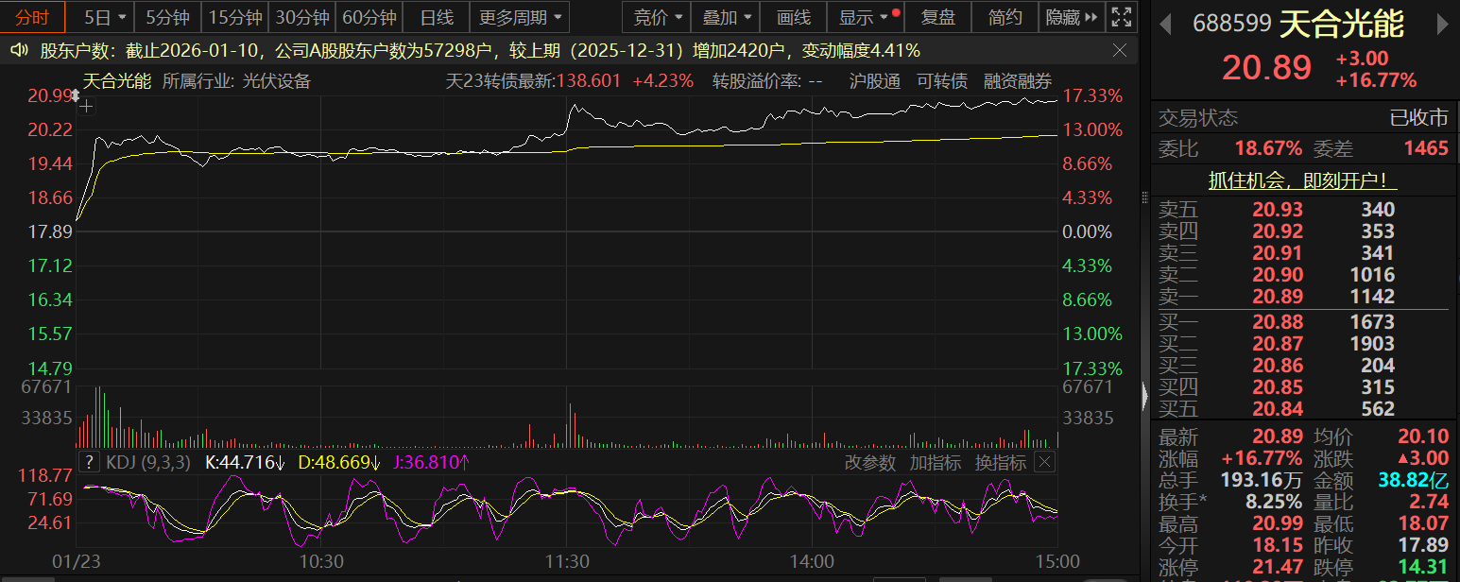The image size is (1460, 582).
Task: Close the KDJ indicator panel
Action: [x=1044, y=462]
